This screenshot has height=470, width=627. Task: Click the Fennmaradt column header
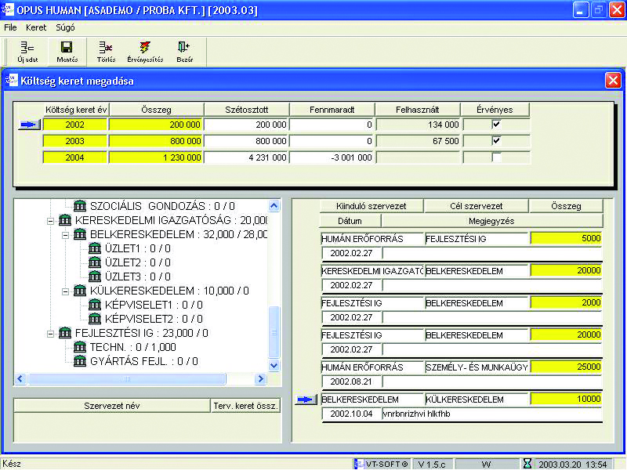(x=332, y=110)
